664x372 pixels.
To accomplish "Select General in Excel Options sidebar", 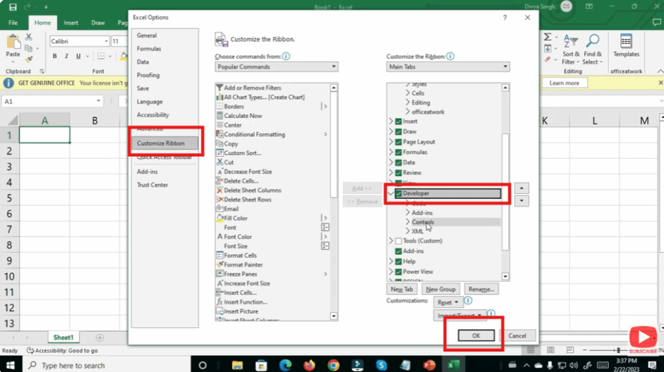I will tap(147, 36).
